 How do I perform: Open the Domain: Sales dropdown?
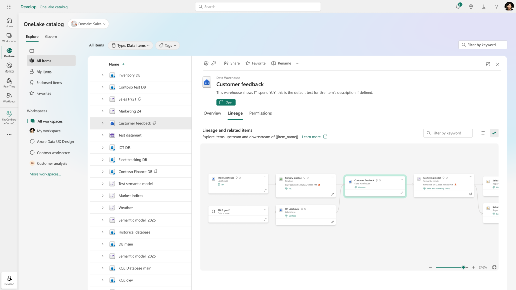point(88,24)
